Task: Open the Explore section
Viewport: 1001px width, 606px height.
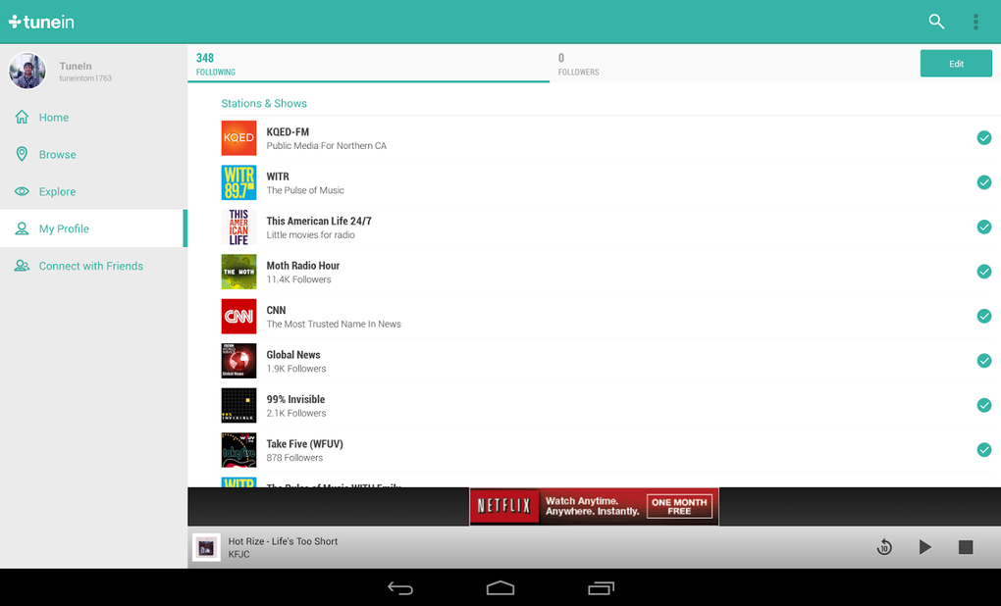Action: point(59,191)
